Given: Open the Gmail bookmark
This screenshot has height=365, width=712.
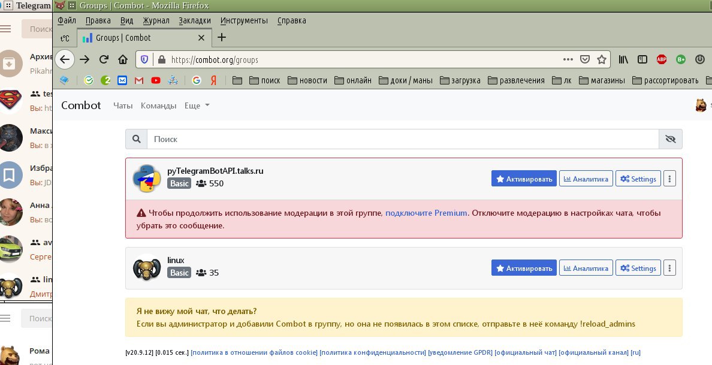Looking at the screenshot, I should pos(139,80).
